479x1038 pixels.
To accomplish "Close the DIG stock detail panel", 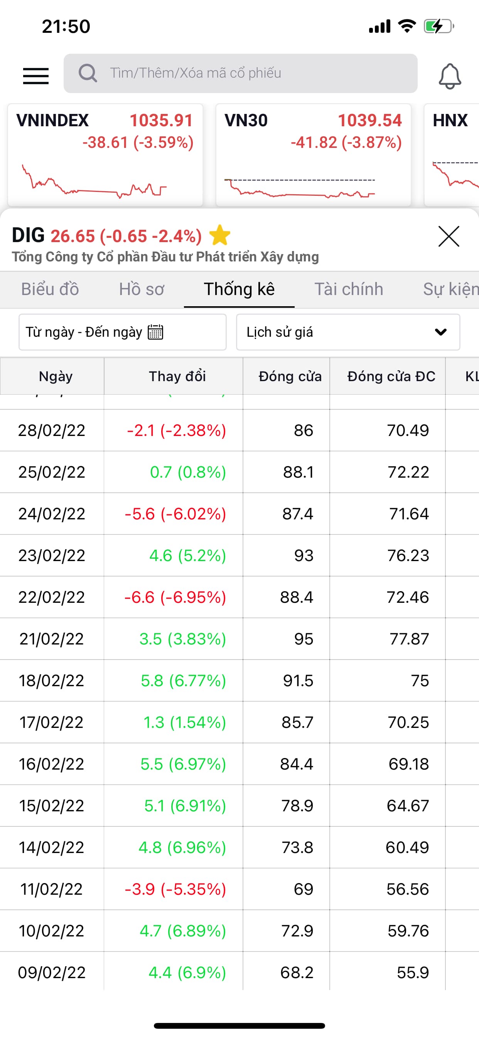I will point(449,236).
